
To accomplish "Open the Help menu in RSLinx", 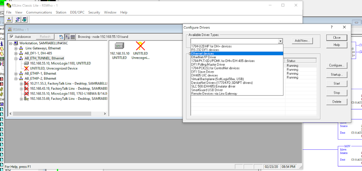I will [x=124, y=12].
